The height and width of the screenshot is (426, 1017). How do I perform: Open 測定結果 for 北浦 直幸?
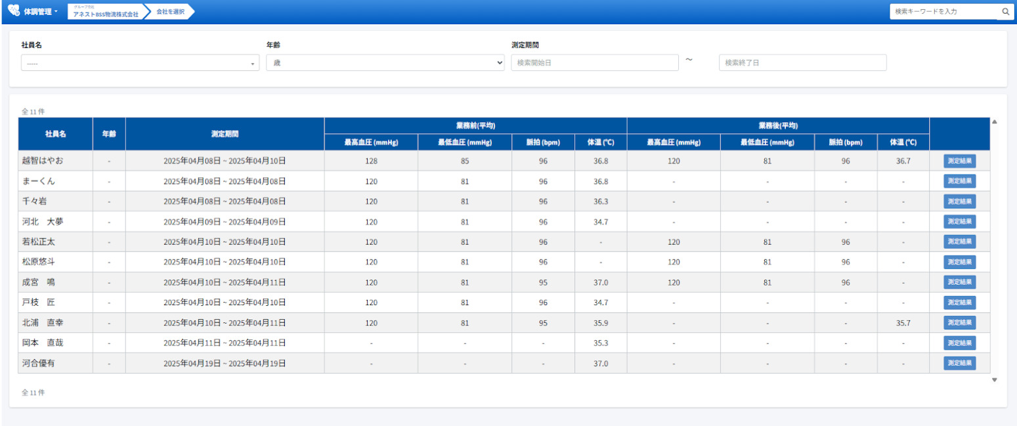[959, 323]
